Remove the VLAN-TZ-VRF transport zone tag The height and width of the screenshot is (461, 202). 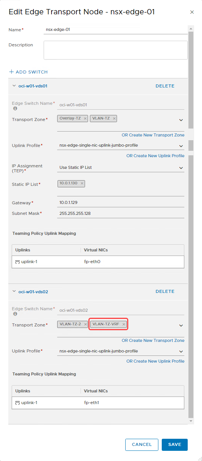(123, 324)
